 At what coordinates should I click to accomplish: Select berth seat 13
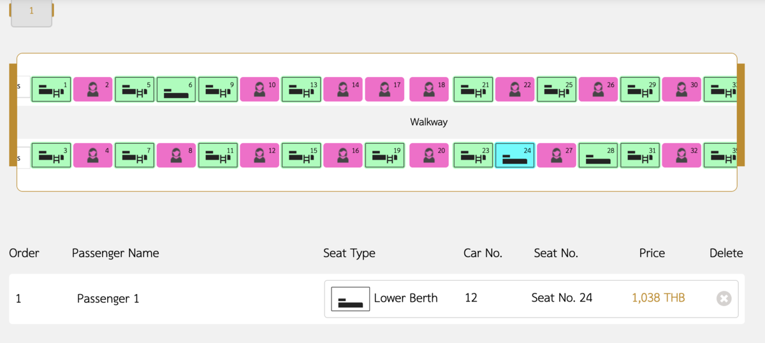pyautogui.click(x=301, y=89)
